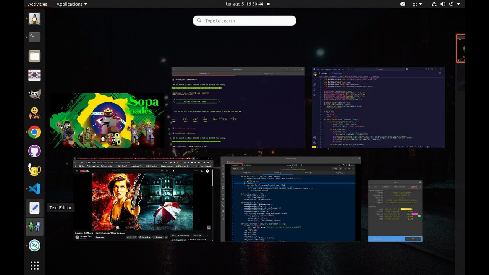489x275 pixels.
Task: Open the teal circular remote app icon
Action: tap(34, 246)
